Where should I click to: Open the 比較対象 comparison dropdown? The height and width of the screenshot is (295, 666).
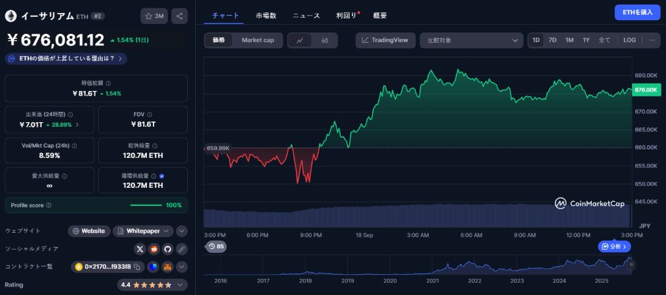[x=471, y=40]
